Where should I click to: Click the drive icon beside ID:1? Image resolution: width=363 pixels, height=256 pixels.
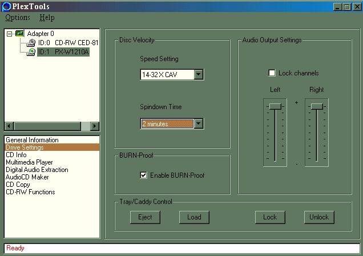point(31,52)
